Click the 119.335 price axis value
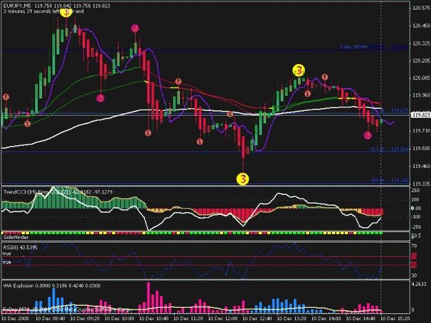 point(421,184)
